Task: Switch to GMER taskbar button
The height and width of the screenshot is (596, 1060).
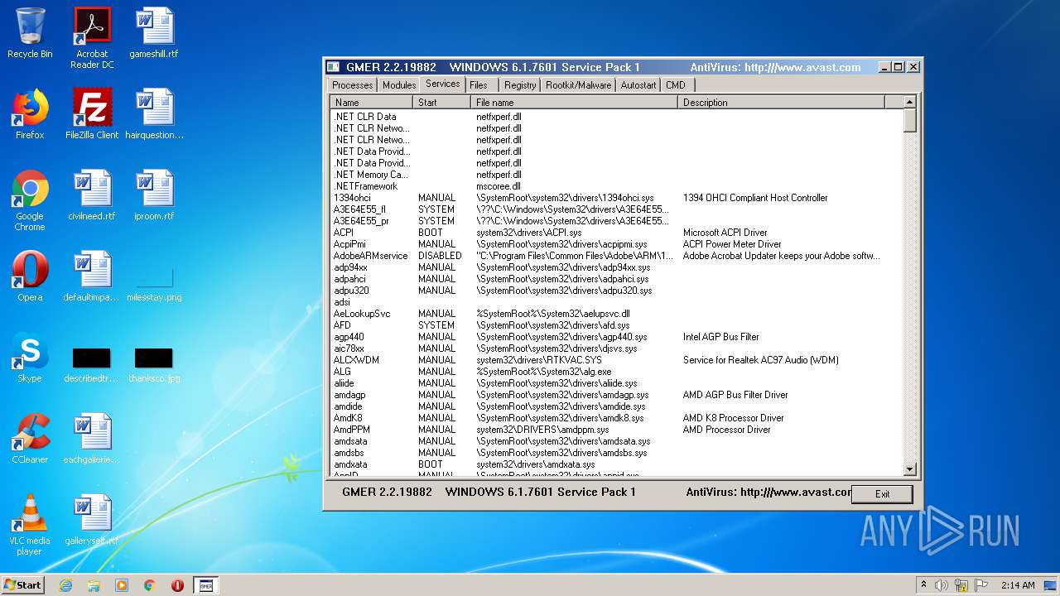Action: point(206,585)
